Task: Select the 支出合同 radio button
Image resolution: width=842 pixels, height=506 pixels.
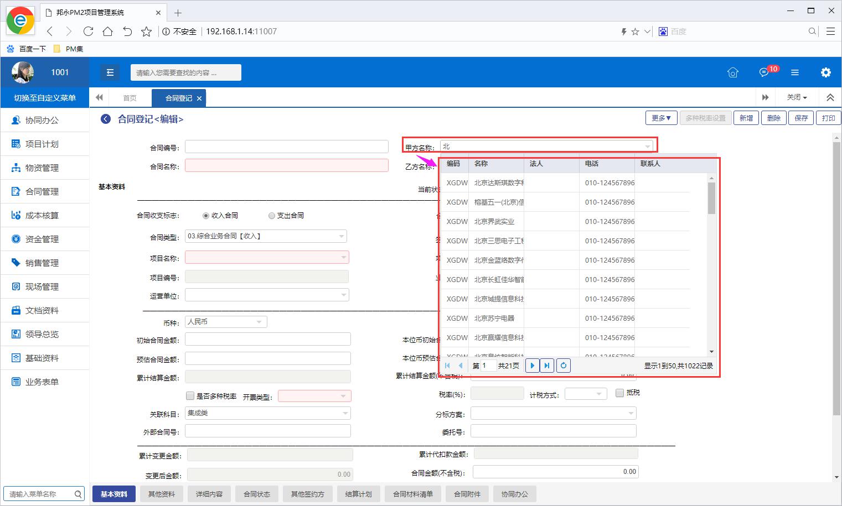Action: [271, 216]
